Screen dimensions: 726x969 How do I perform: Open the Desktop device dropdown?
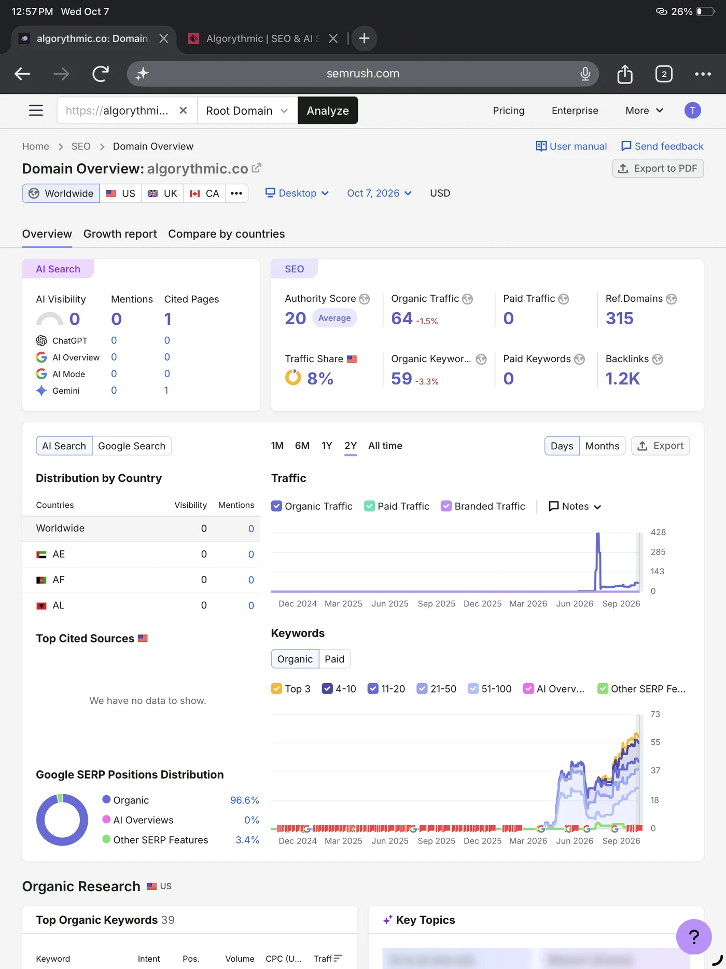click(x=297, y=193)
